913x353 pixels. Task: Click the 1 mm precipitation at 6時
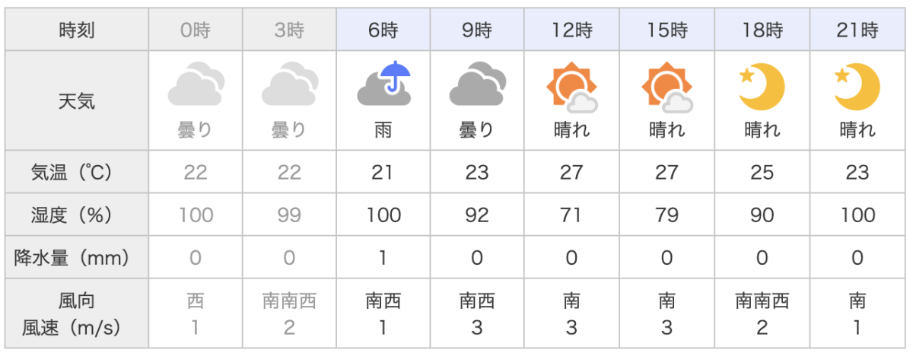[383, 258]
